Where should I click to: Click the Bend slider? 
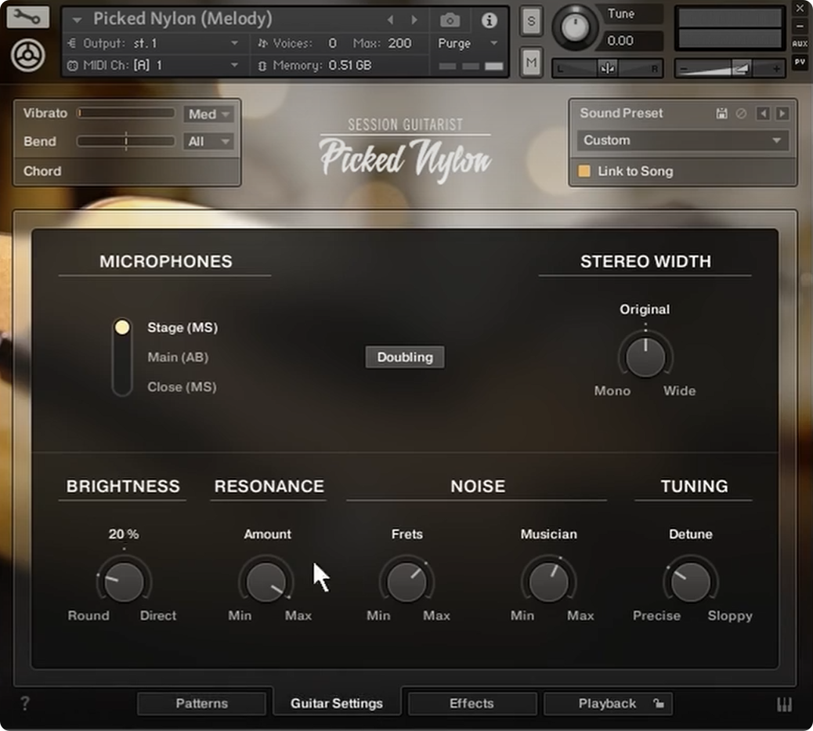pos(126,141)
